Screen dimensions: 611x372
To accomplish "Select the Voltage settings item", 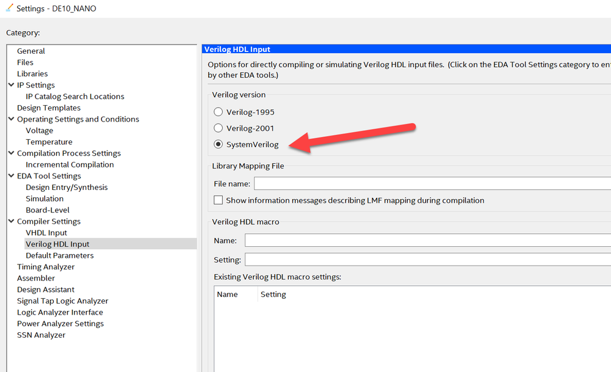I will click(x=39, y=130).
